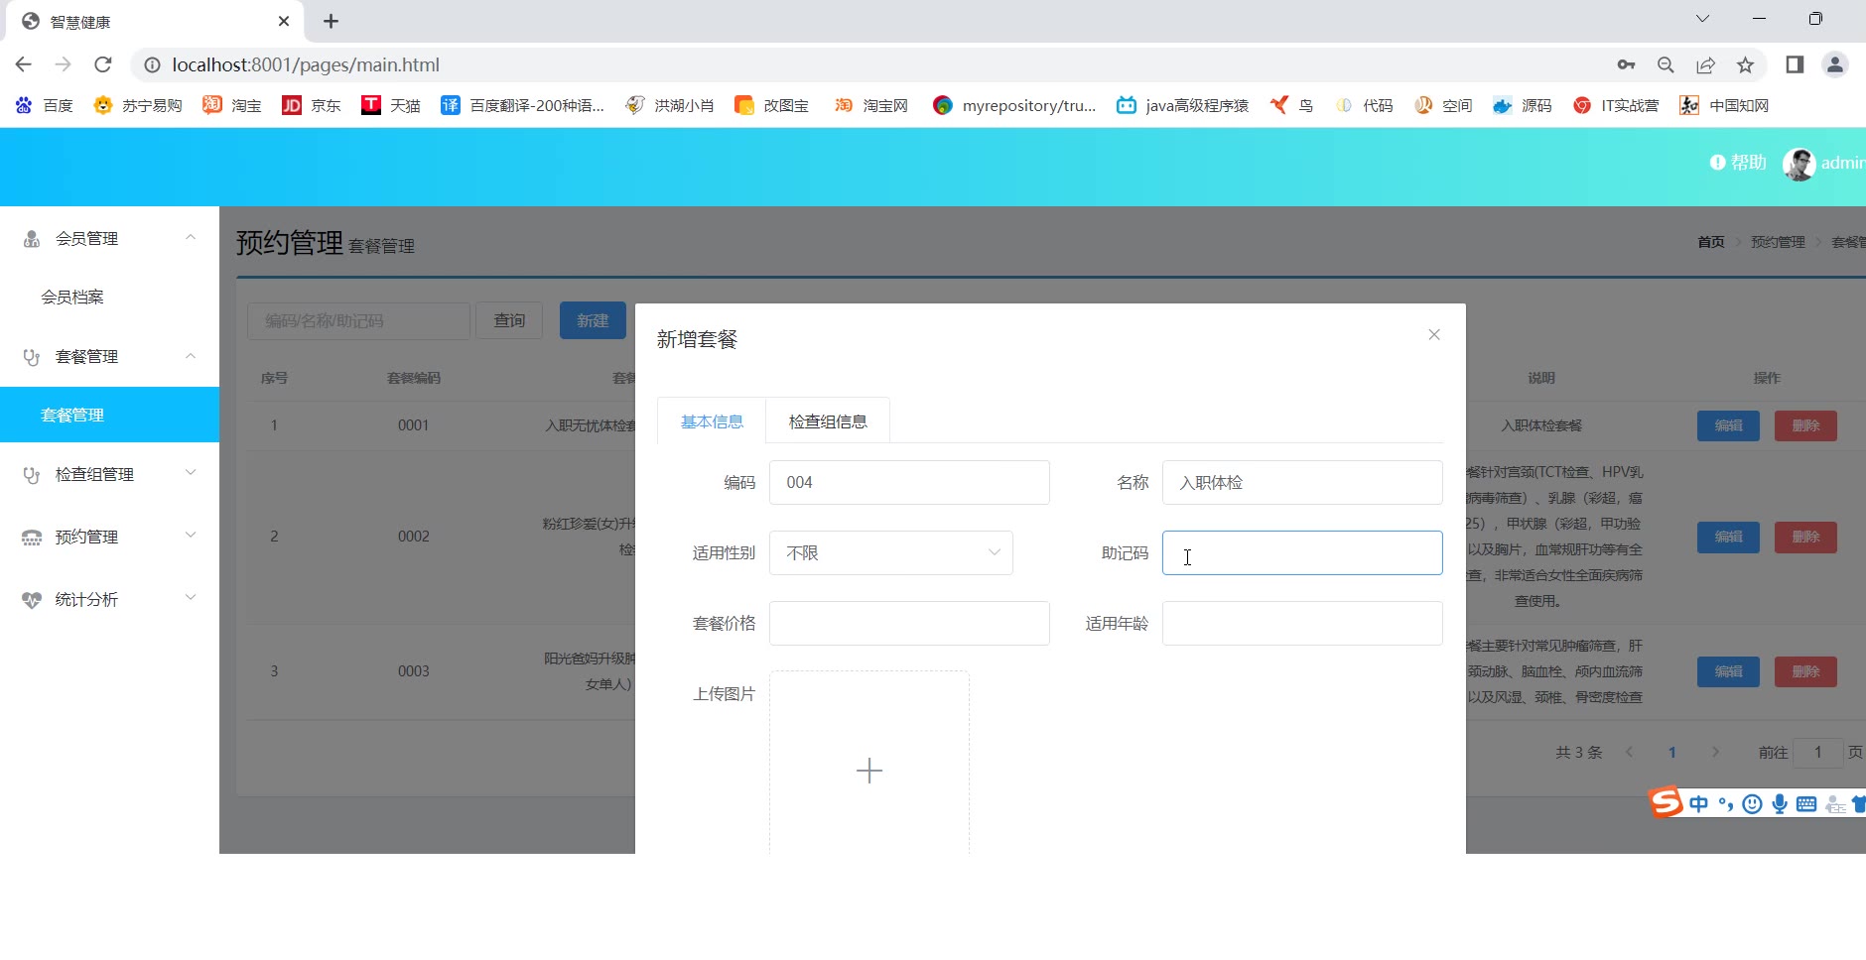The image size is (1866, 960).
Task: Open the browser zoom magnifier icon
Action: pos(1666,64)
